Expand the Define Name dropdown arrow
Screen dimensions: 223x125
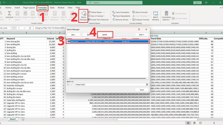[x=104, y=12]
